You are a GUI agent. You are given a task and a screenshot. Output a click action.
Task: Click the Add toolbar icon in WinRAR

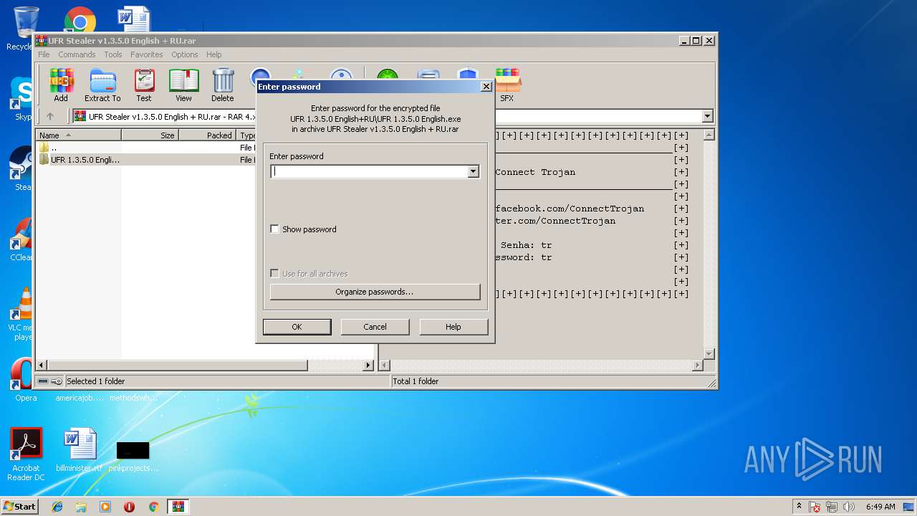click(61, 85)
